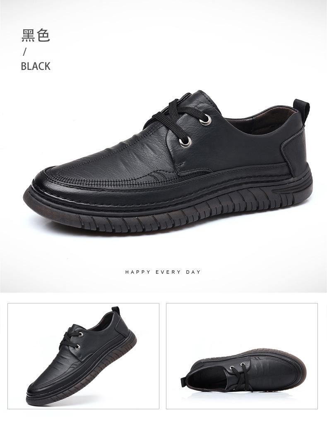The image size is (327, 425).
Task: Click the heel counter panel of main shoe
Action: (x=296, y=152)
